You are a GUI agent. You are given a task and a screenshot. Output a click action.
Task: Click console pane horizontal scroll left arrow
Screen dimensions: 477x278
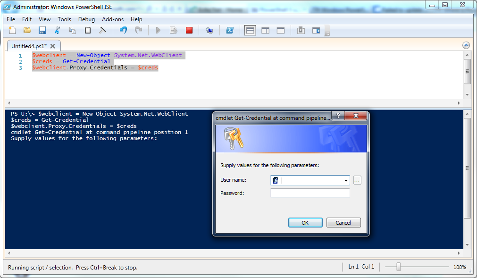click(9, 253)
